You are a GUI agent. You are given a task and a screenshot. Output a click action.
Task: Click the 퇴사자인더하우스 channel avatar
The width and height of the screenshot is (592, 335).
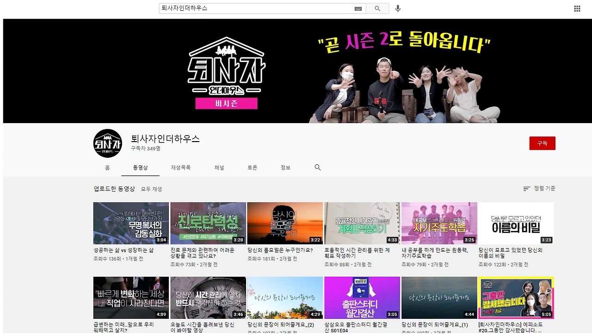tap(107, 143)
